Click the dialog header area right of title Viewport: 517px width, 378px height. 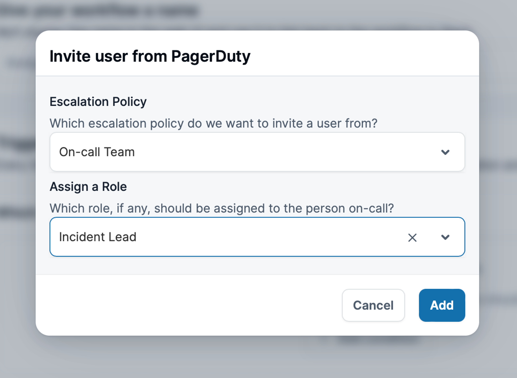[x=362, y=55]
